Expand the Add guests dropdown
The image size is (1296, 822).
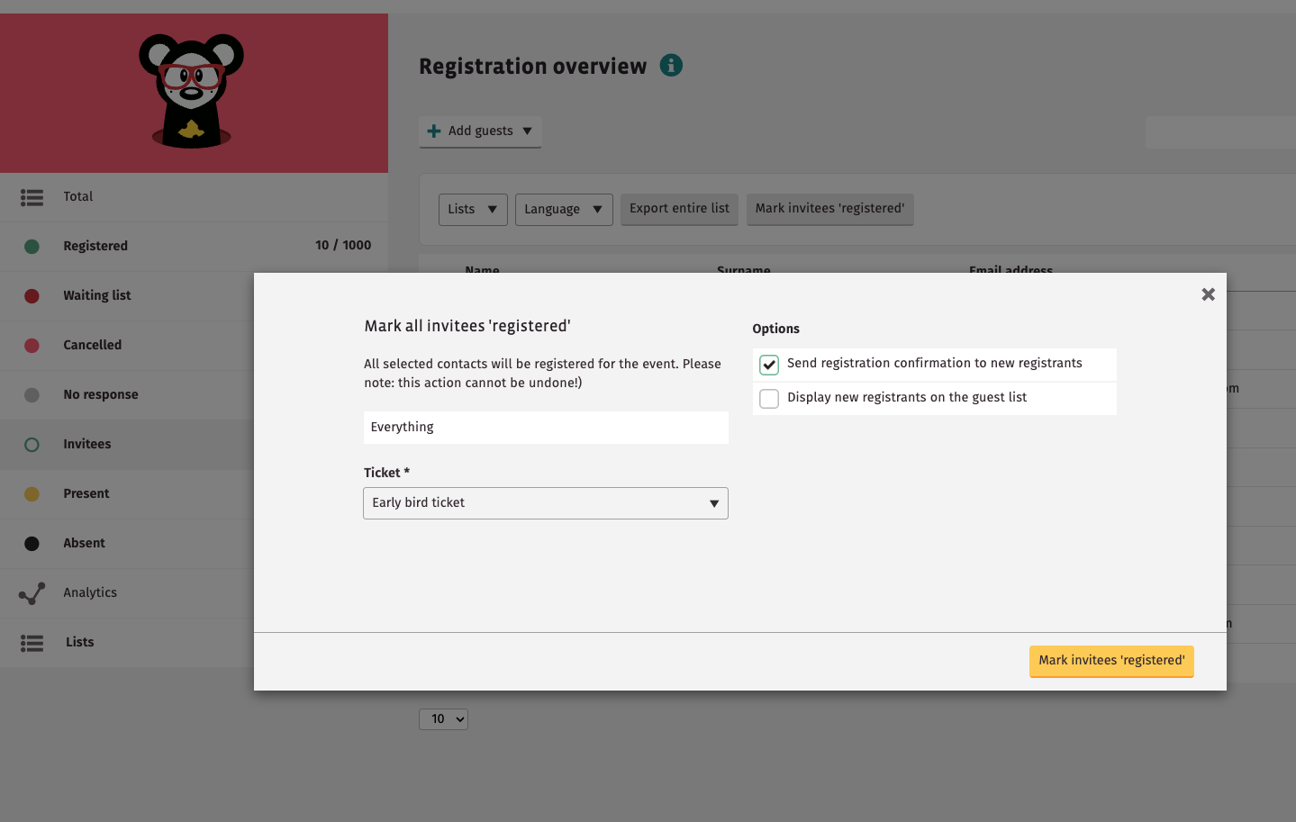pyautogui.click(x=480, y=131)
